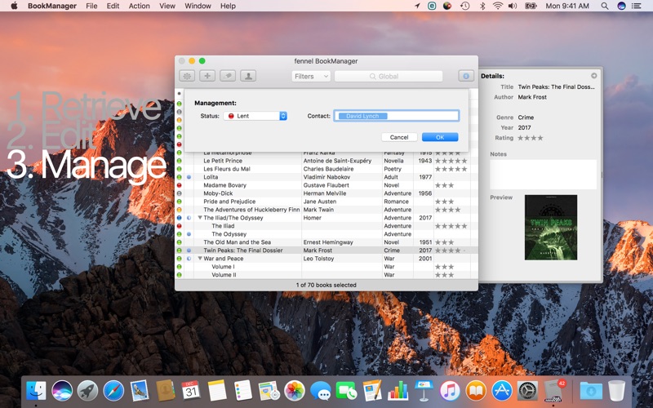This screenshot has width=653, height=408.
Task: Click the blue marker dot beside Lolita
Action: coord(189,177)
